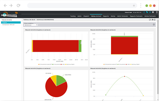Open the Alertes Partenaire menu

(150, 16)
